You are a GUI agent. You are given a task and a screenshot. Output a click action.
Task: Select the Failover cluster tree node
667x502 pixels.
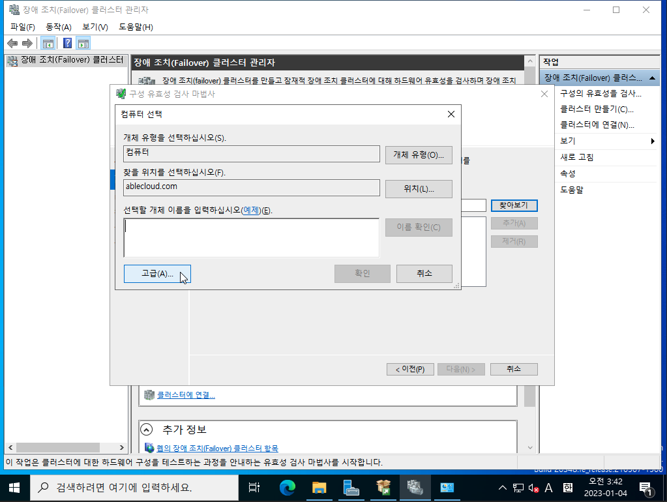[x=67, y=61]
